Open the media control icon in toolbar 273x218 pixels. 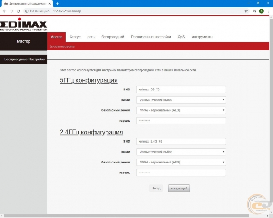click(254, 11)
